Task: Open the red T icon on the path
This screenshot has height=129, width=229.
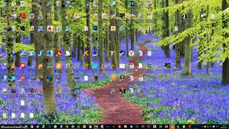Action: 122,91
